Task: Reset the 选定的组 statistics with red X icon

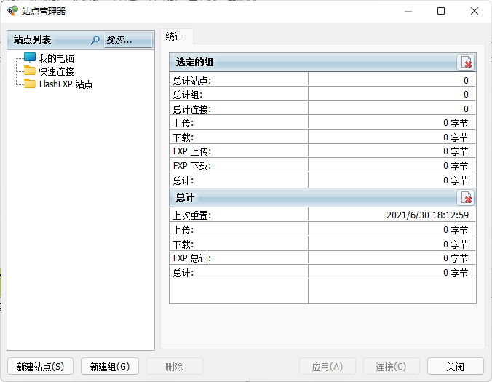Action: click(x=466, y=62)
